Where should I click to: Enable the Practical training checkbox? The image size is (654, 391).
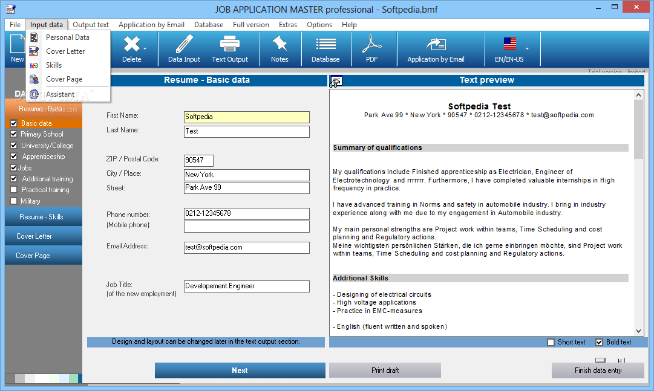[x=14, y=190]
